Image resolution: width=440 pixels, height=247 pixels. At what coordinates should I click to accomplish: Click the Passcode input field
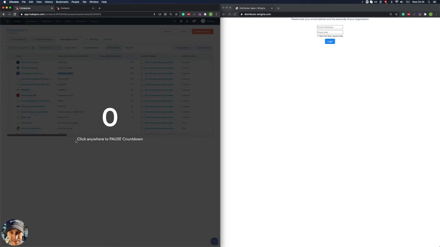(330, 32)
